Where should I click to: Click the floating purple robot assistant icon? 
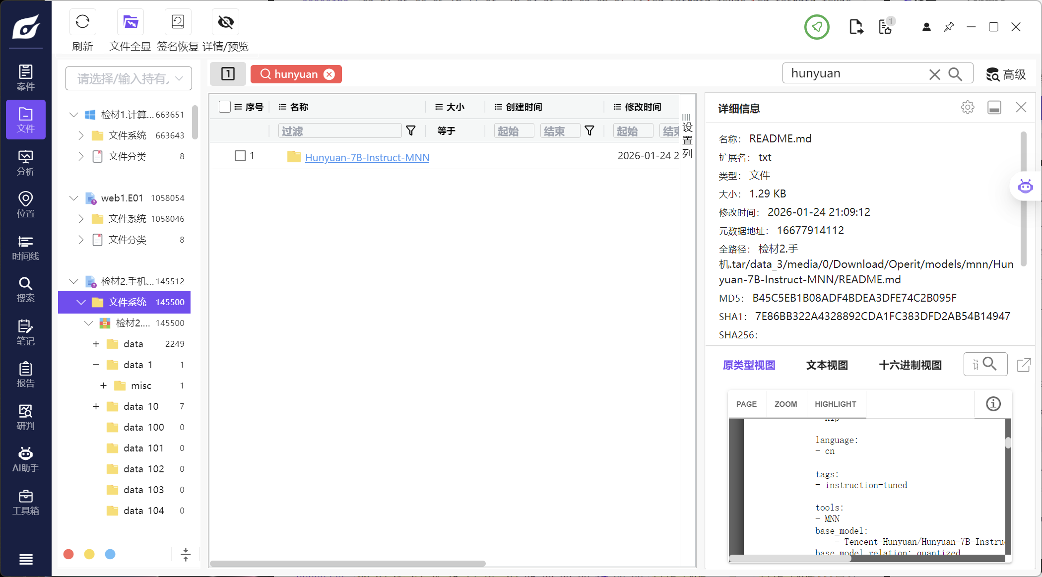1025,187
